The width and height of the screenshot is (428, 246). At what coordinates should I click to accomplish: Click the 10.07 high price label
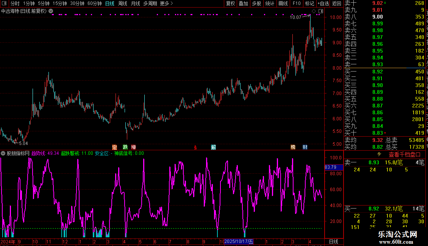(x=295, y=17)
